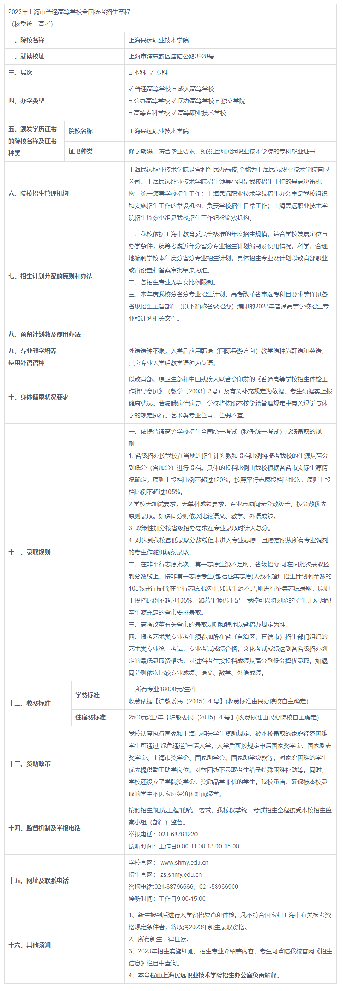This screenshot has width=343, height=991.
Task: Click the admissions website zs.shmy.edu.cn
Action: click(x=181, y=874)
